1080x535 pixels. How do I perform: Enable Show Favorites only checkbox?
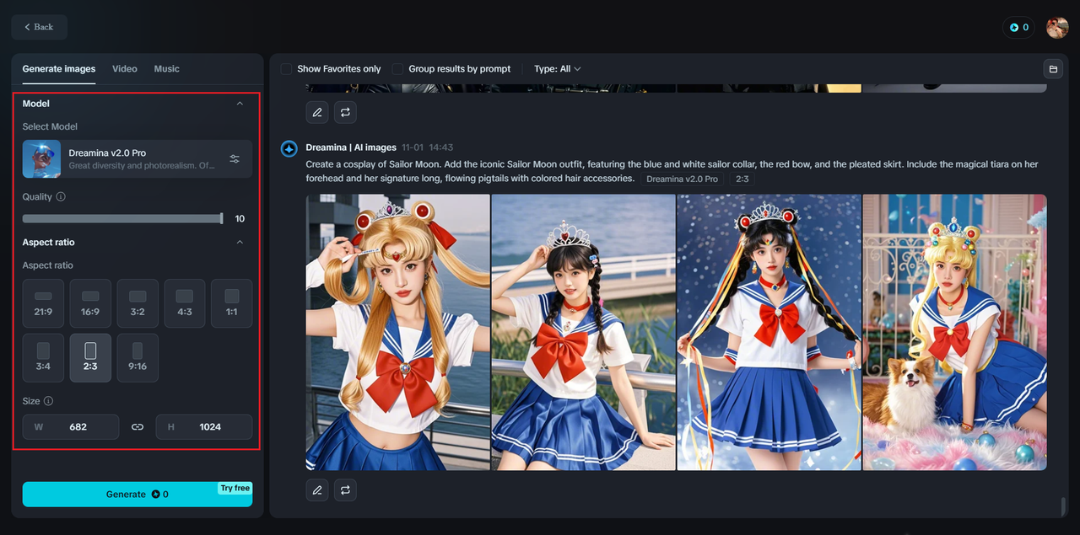287,69
